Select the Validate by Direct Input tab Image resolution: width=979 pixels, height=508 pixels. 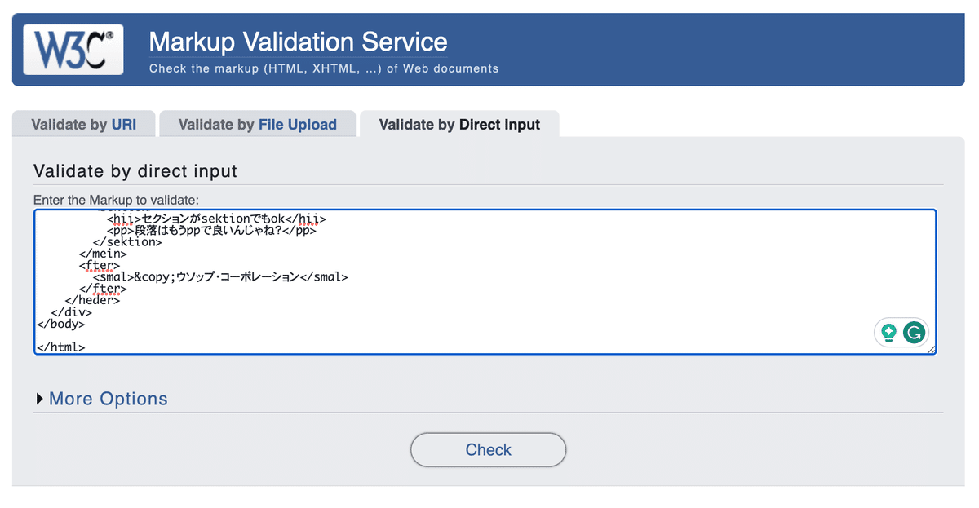pyautogui.click(x=459, y=125)
